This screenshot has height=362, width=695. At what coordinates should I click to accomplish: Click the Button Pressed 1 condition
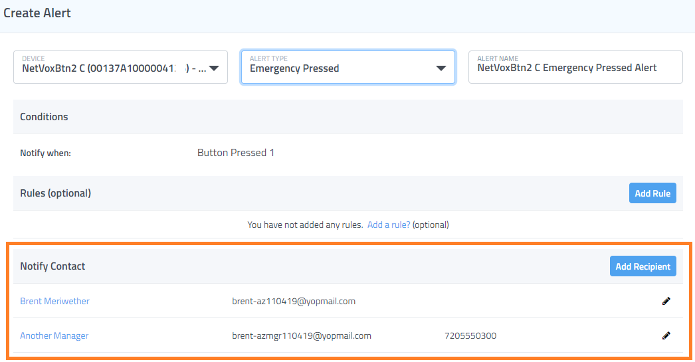pyautogui.click(x=236, y=153)
